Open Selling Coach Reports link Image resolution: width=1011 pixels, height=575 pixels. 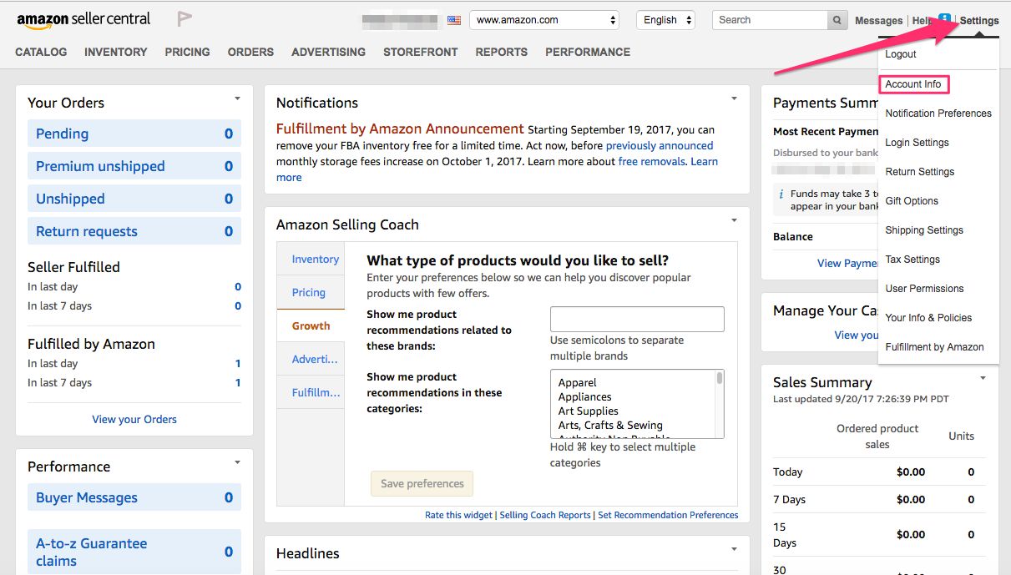coord(545,515)
